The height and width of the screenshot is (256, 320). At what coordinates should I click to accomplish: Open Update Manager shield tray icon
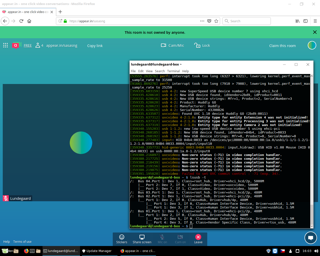point(268,251)
